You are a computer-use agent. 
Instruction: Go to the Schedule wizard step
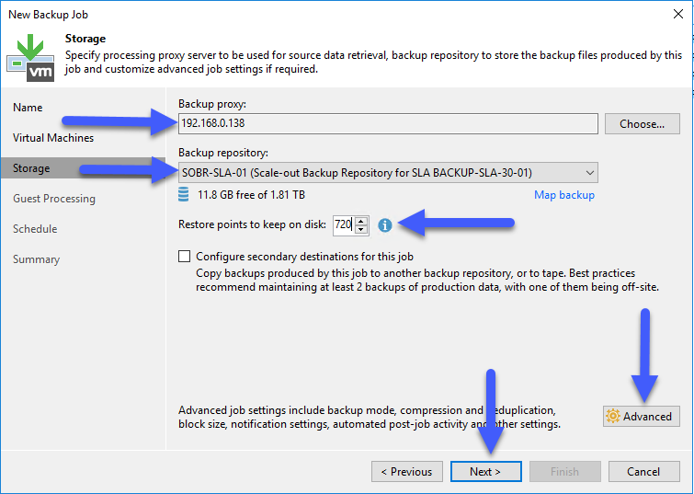click(x=35, y=229)
